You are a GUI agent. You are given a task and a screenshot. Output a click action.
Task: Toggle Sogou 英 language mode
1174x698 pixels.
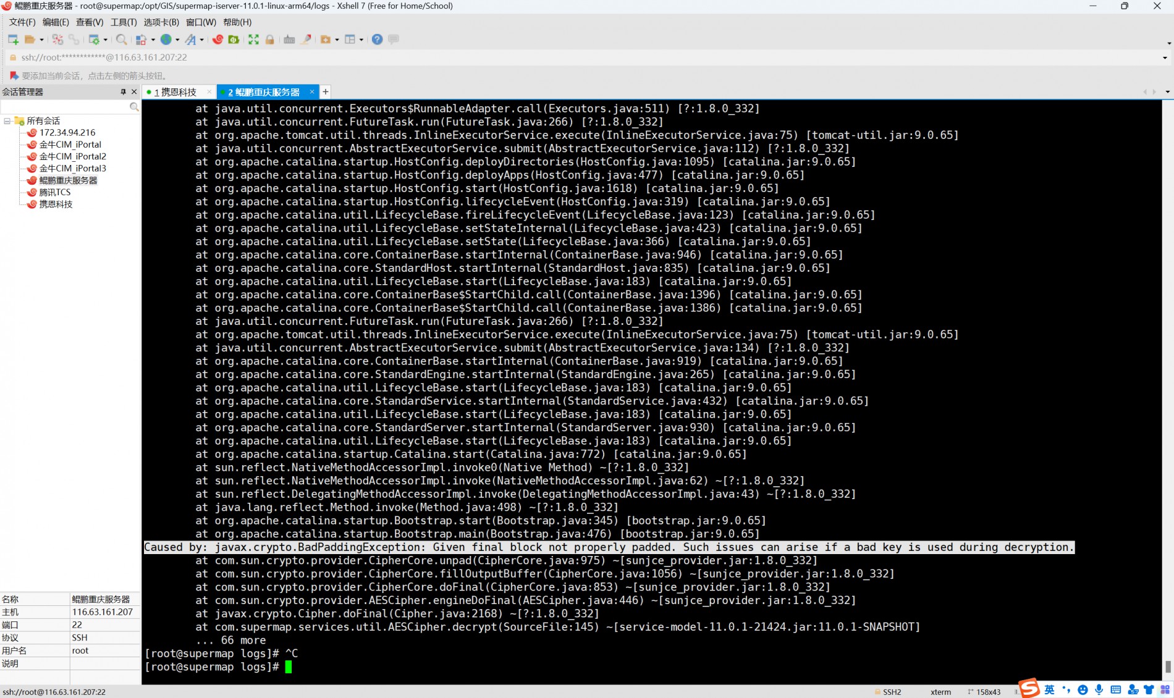1049,689
